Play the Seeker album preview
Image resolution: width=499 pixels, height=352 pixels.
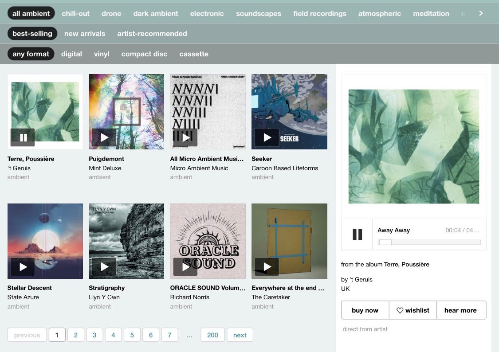[267, 137]
